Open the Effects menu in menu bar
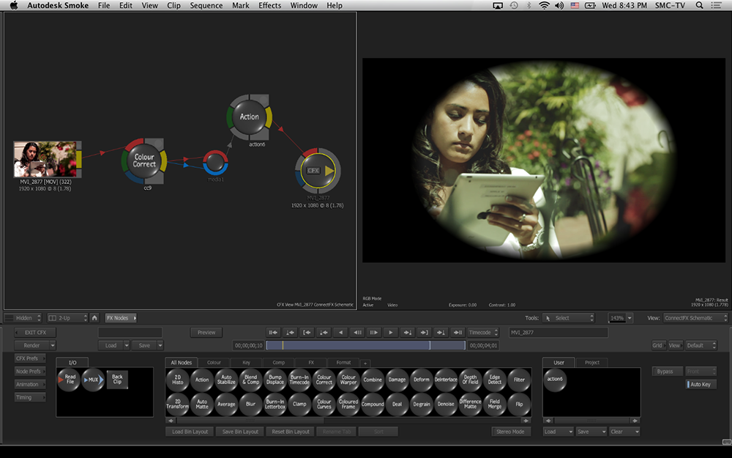This screenshot has width=732, height=458. click(x=269, y=6)
